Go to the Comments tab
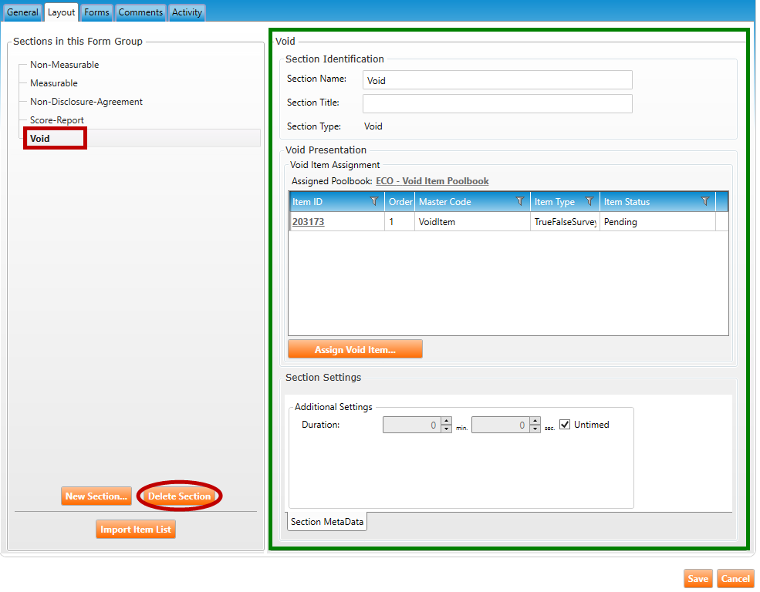The width and height of the screenshot is (760, 592). pyautogui.click(x=140, y=12)
